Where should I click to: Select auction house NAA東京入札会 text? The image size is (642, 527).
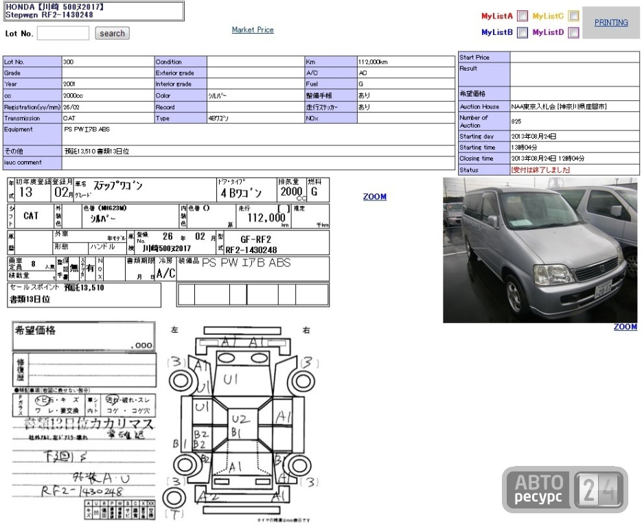coord(558,106)
